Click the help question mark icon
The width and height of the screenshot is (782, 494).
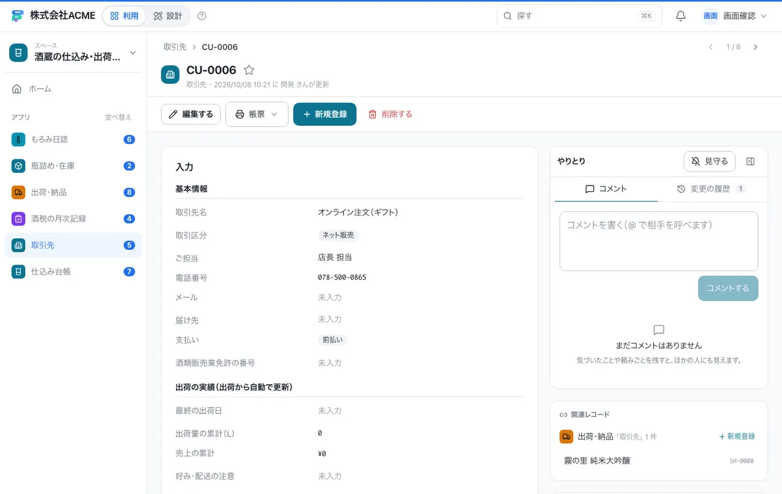202,16
